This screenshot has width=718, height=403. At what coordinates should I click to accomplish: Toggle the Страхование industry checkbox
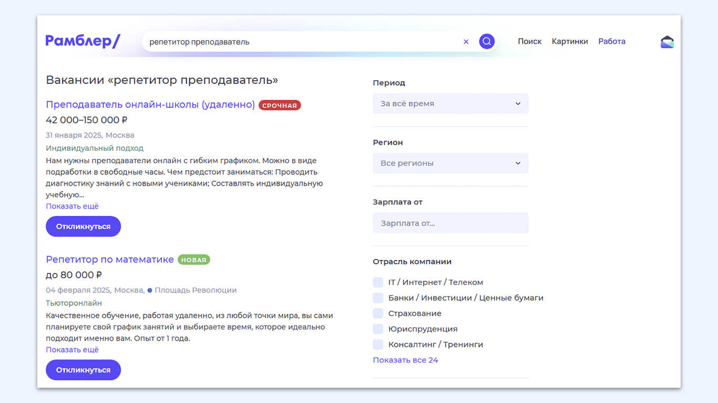pyautogui.click(x=378, y=313)
